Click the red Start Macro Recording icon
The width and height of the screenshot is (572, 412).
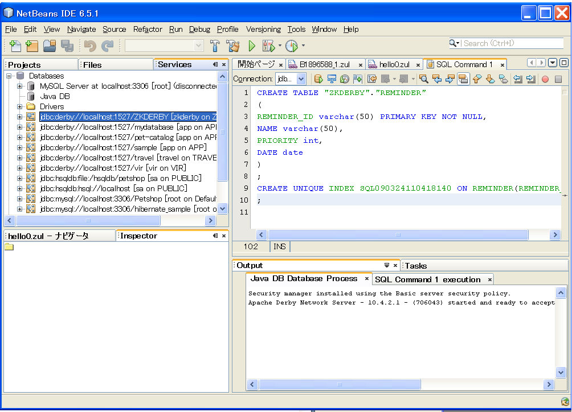(x=545, y=79)
